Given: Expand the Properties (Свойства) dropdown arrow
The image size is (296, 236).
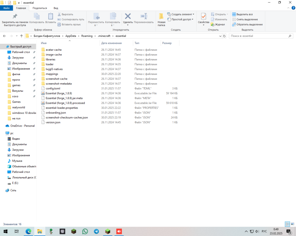Looking at the screenshot, I should tap(204, 25).
